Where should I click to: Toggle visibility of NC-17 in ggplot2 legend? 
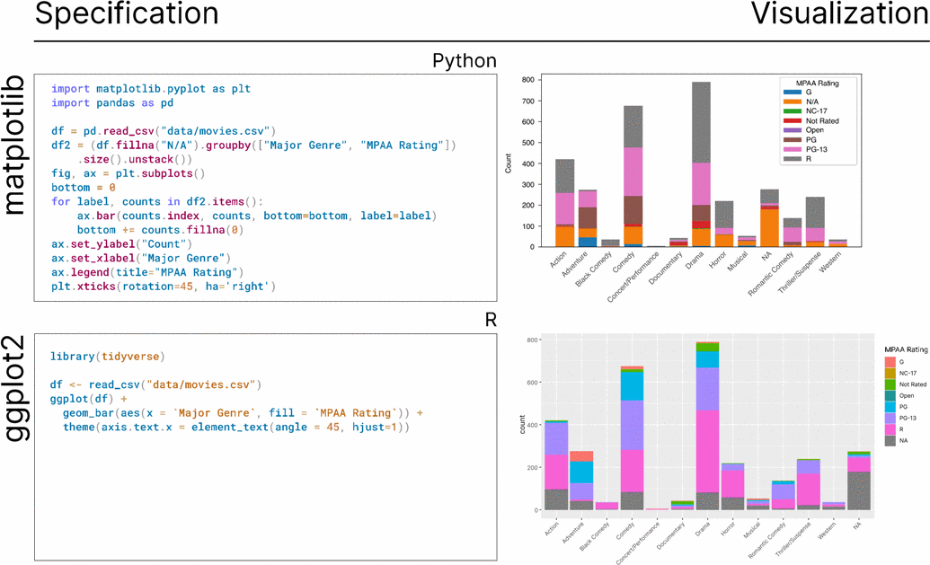890,373
